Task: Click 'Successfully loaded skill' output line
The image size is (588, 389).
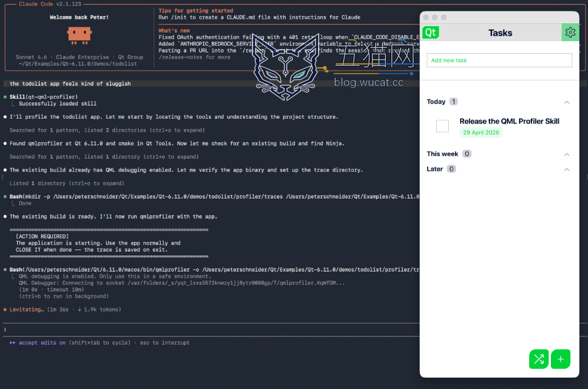Action: click(58, 103)
